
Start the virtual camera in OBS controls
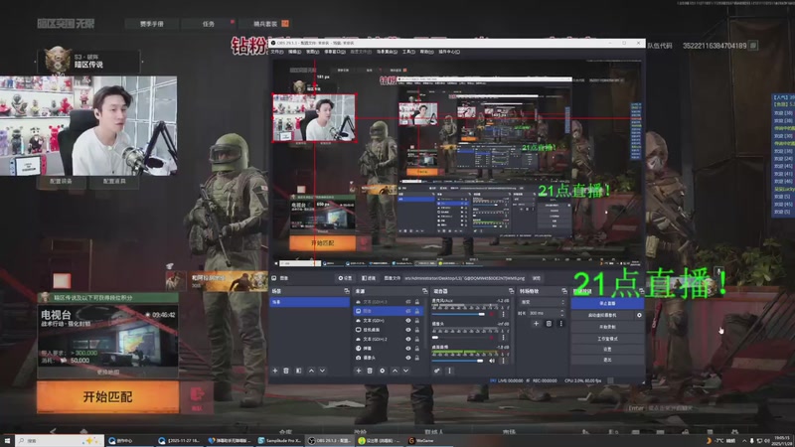[603, 315]
